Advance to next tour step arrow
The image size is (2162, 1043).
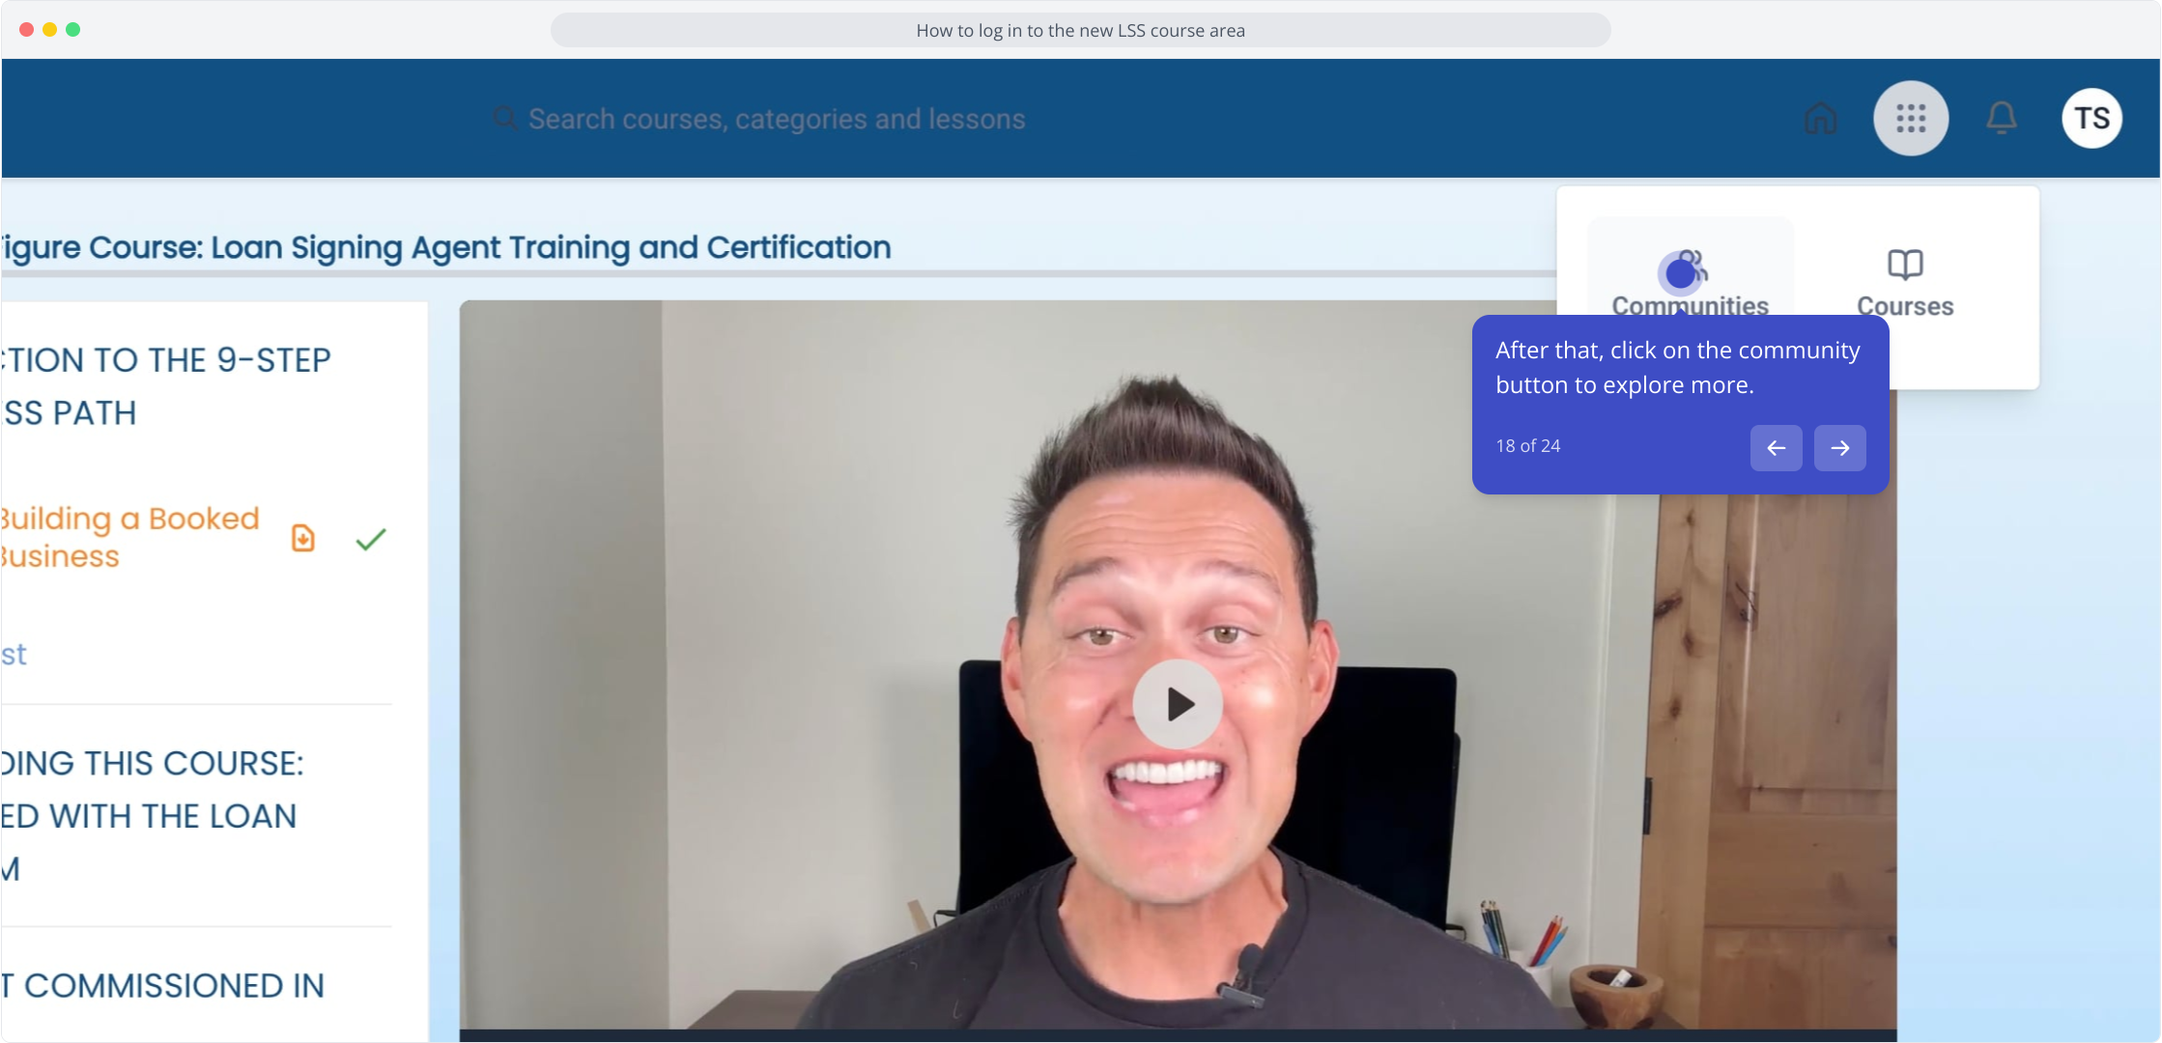pos(1839,448)
